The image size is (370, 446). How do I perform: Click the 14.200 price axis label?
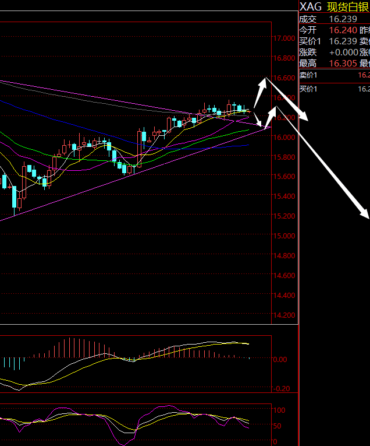tap(284, 315)
